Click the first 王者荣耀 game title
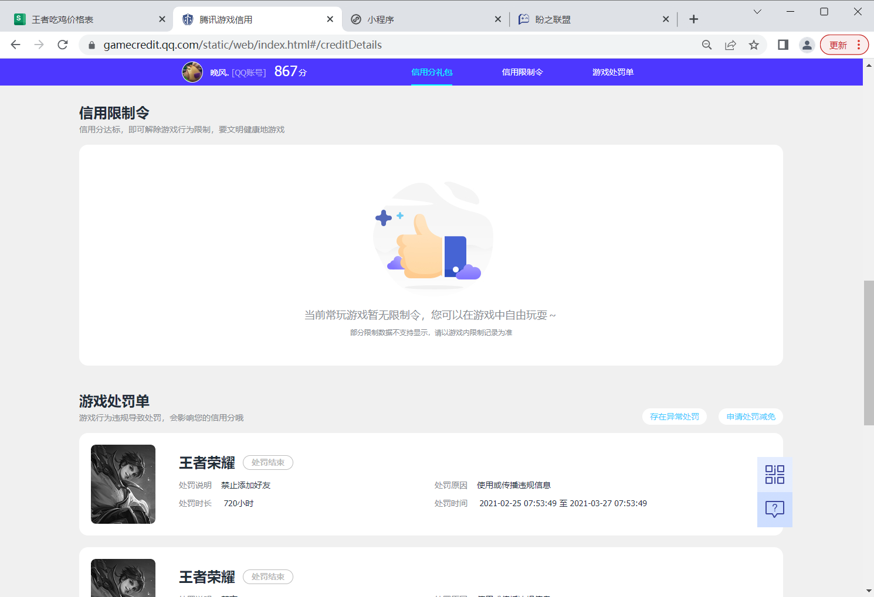Viewport: 874px width, 597px height. [207, 463]
